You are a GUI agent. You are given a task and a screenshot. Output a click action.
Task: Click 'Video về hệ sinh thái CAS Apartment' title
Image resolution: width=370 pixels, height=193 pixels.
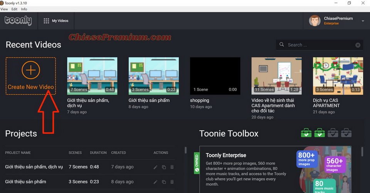[x=273, y=106]
